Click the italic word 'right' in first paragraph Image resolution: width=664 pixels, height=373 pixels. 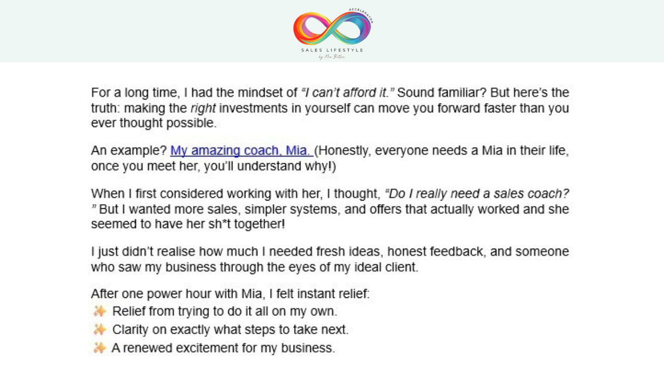pos(203,108)
